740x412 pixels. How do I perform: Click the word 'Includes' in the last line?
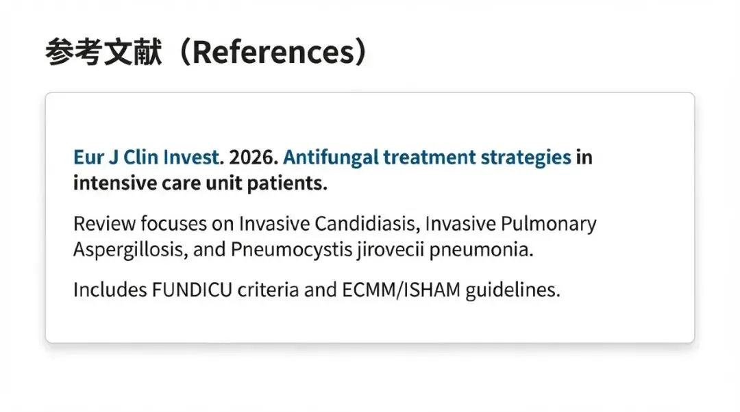(x=110, y=290)
